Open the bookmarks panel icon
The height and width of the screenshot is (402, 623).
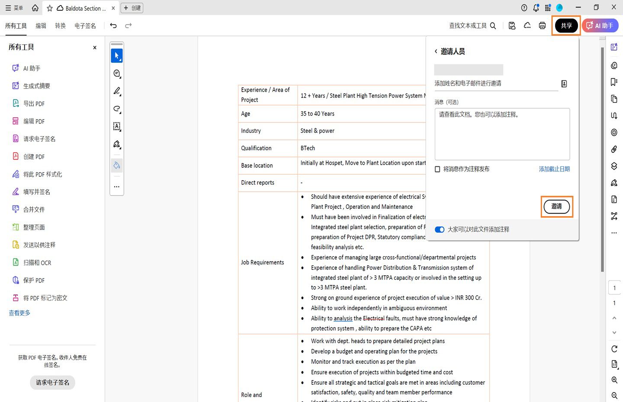tap(614, 82)
